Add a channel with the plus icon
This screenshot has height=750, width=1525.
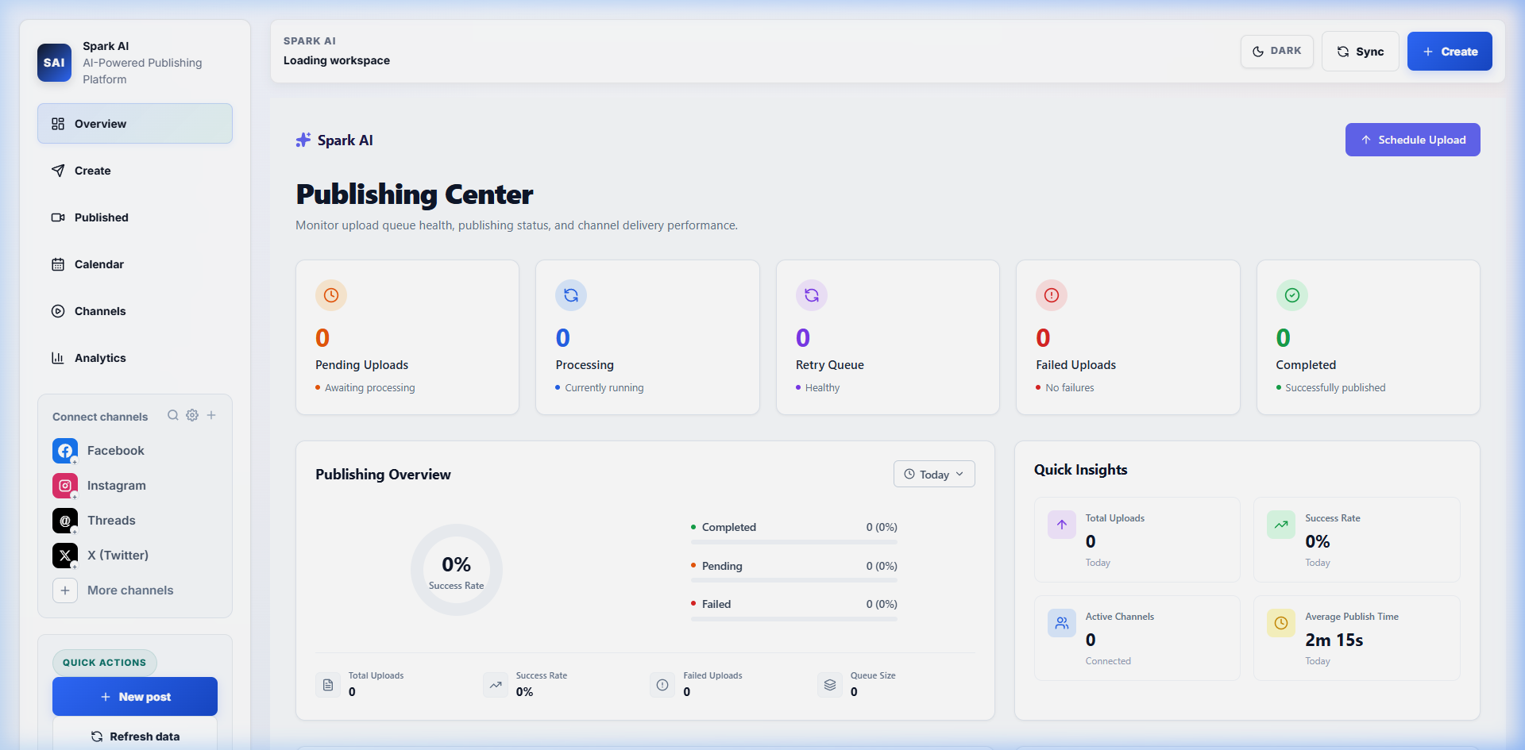coord(211,415)
